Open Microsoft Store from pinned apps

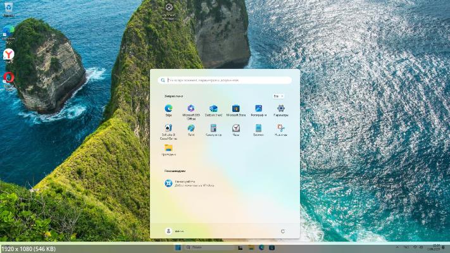click(236, 110)
